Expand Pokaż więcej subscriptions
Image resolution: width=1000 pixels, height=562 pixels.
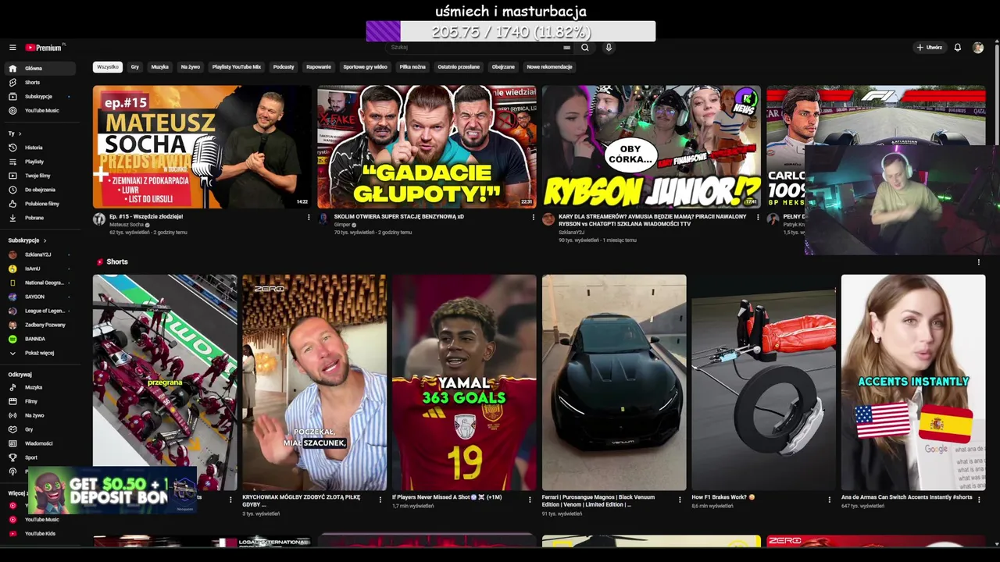pos(41,353)
